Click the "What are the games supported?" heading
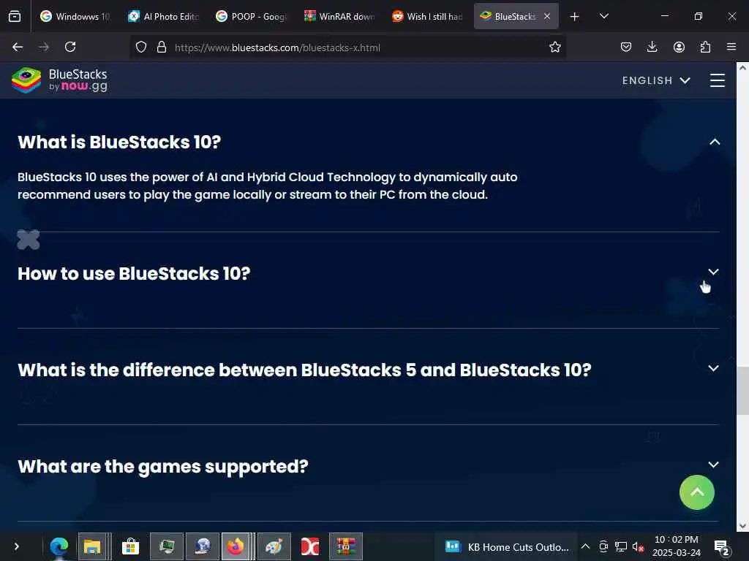This screenshot has height=561, width=749. click(x=163, y=466)
